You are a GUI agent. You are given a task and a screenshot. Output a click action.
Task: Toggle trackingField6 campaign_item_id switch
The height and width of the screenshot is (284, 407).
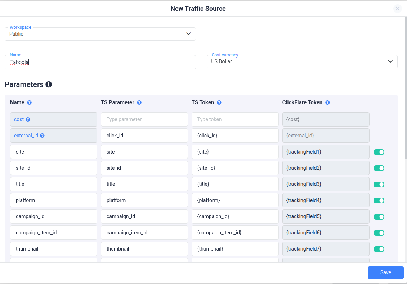click(x=379, y=233)
